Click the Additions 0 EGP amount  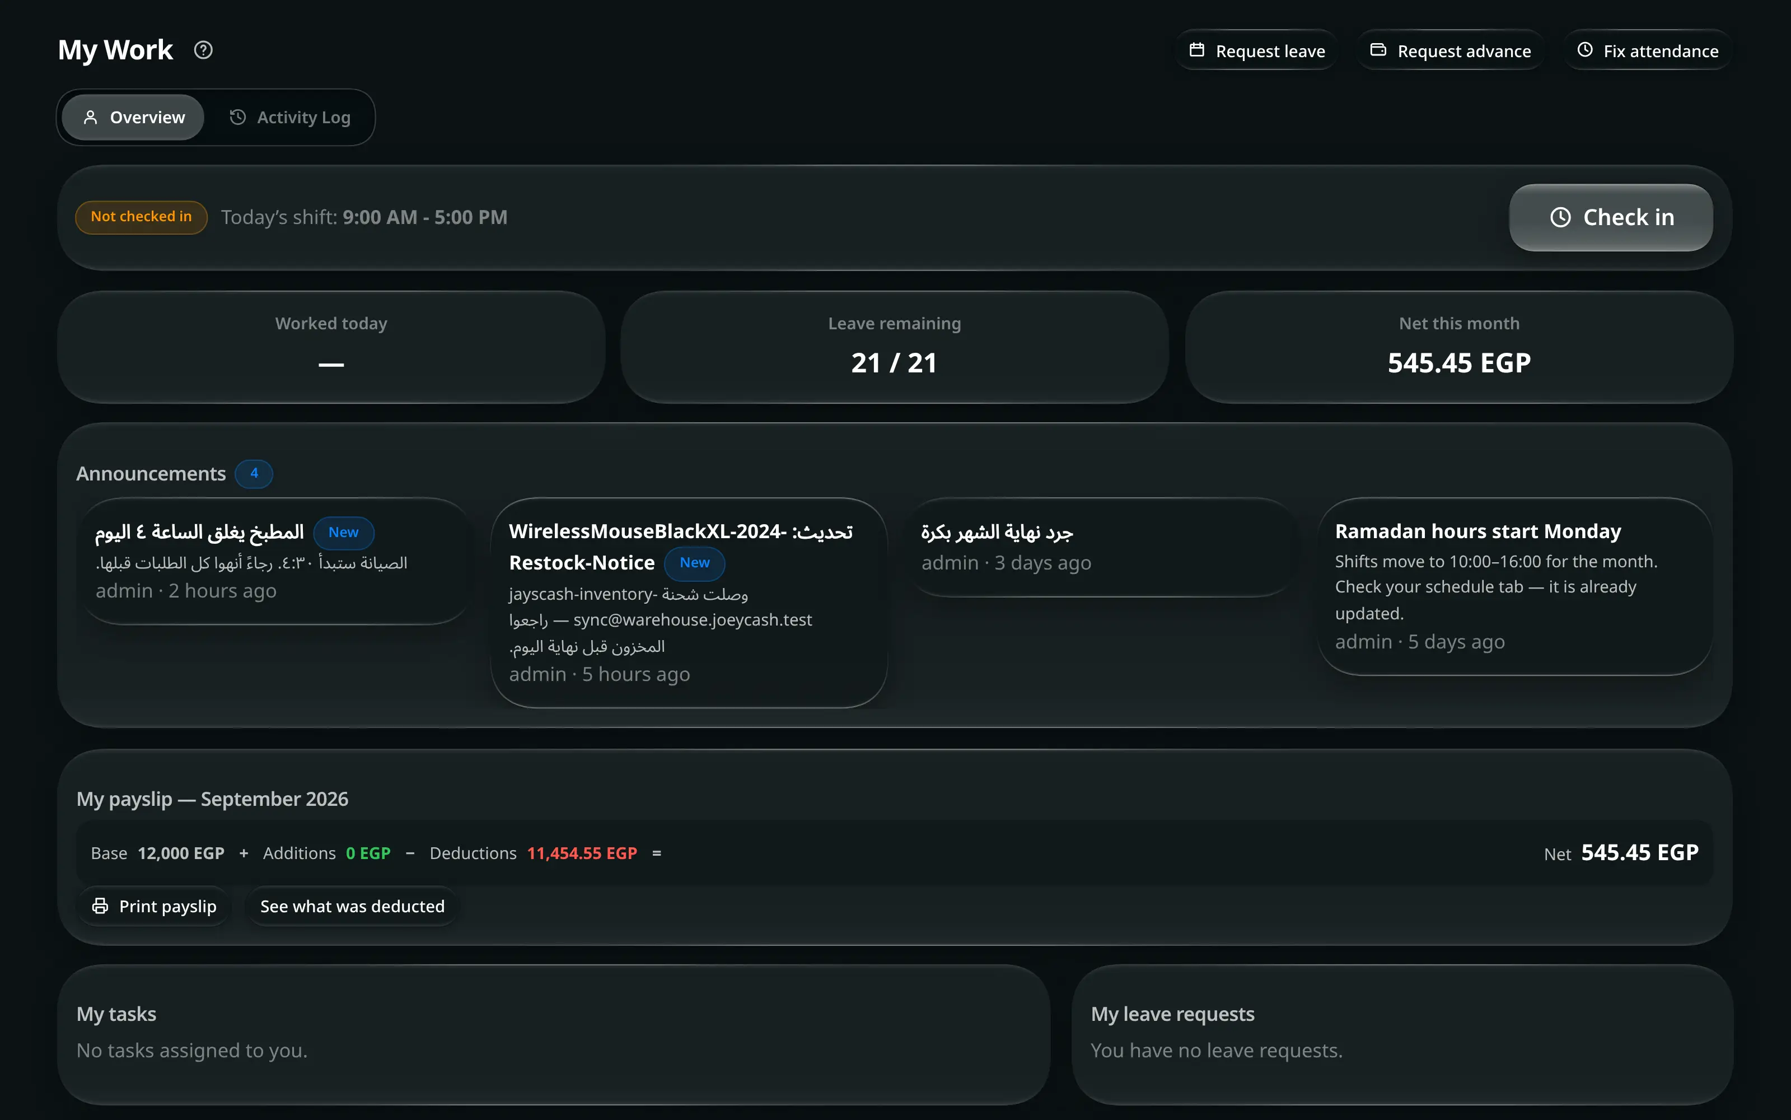point(368,852)
